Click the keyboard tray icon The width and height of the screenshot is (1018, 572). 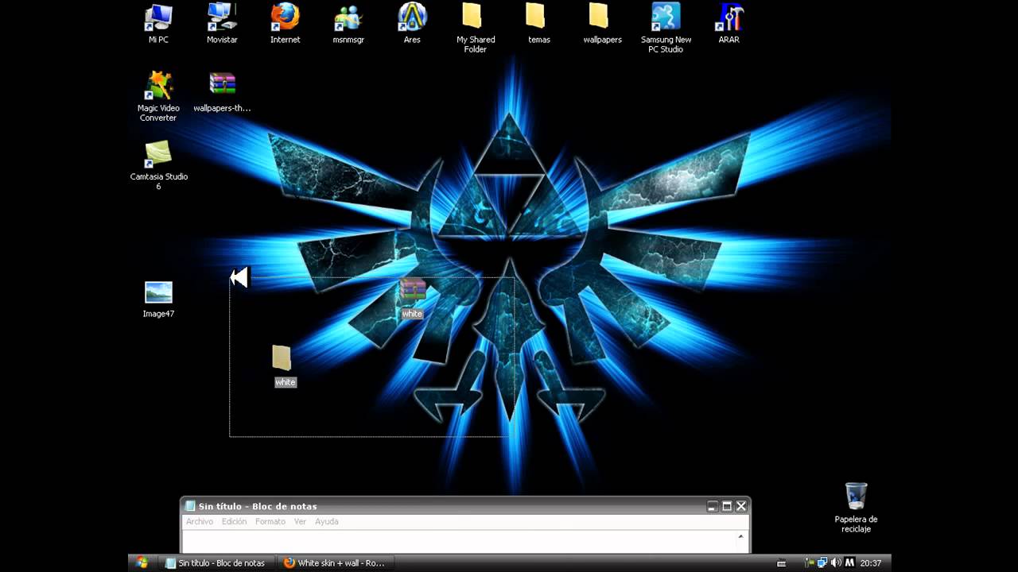coord(781,563)
